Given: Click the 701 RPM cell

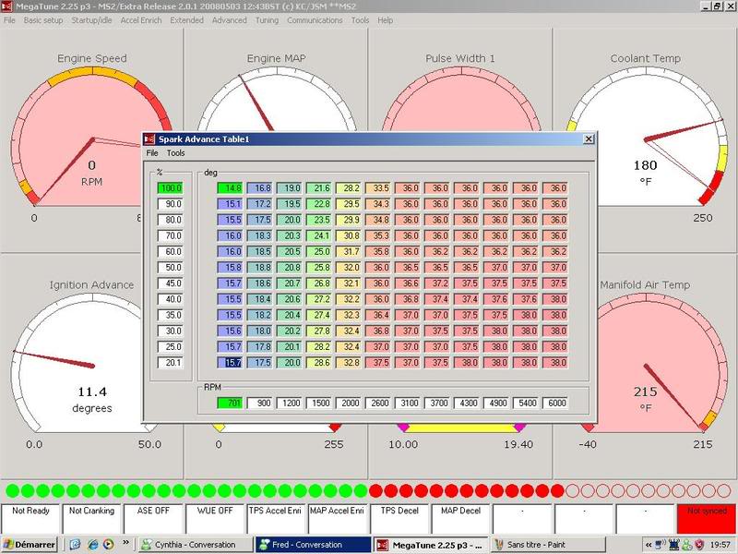Looking at the screenshot, I should (229, 403).
